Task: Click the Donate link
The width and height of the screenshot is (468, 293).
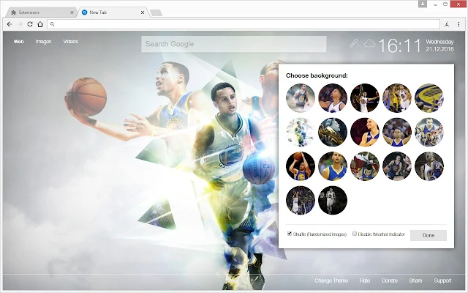Action: click(x=390, y=281)
